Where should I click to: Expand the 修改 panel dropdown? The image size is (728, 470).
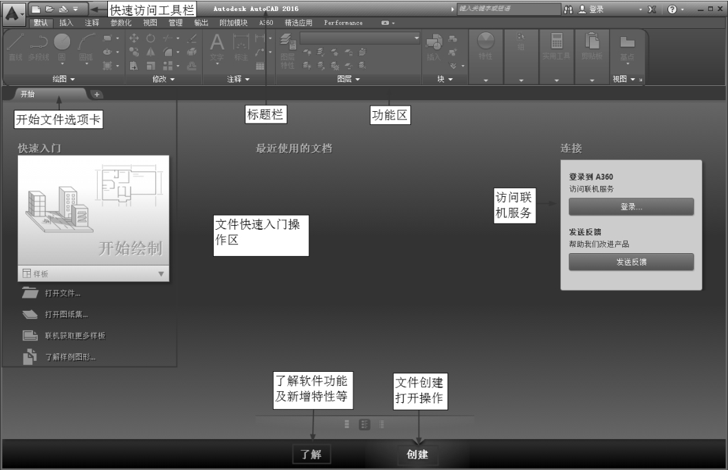[163, 80]
